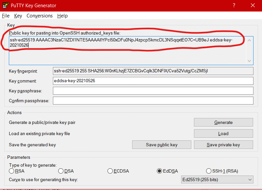Click Save private key button
Image resolution: width=262 pixels, height=190 pixels.
[224, 145]
